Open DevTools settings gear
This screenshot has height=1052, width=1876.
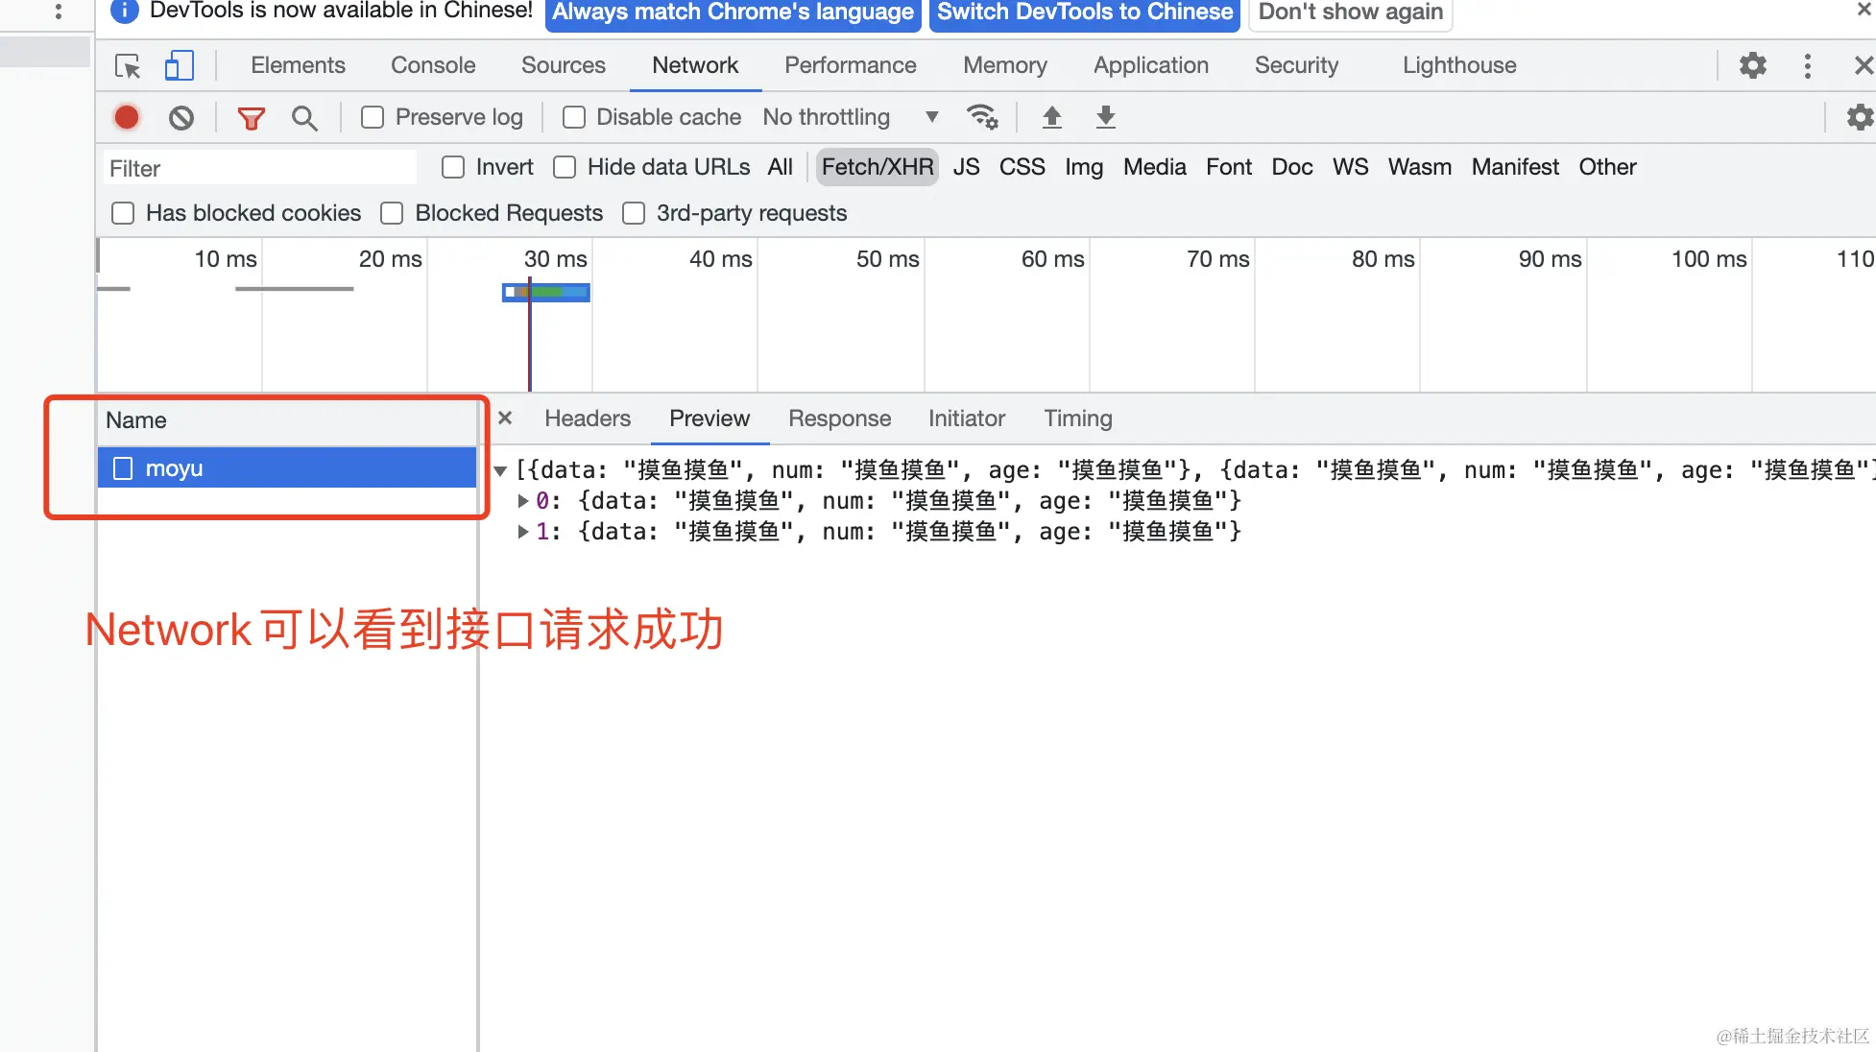coord(1751,65)
